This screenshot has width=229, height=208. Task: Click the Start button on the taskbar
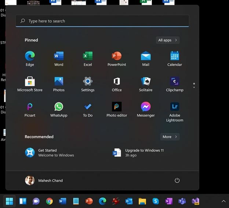[9, 201]
